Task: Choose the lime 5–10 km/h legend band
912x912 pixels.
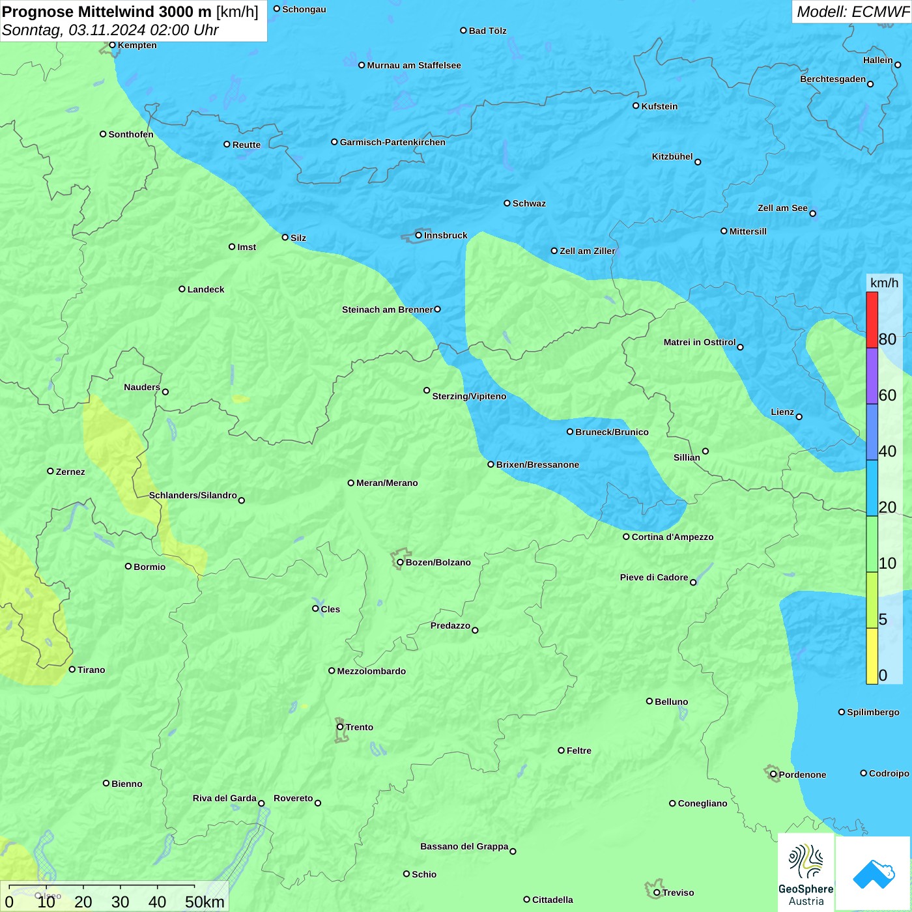Action: 872,601
